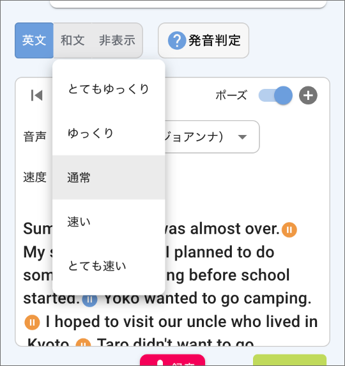This screenshot has width=345, height=366.
Task: Click the green button at bottom right
Action: coord(289,360)
